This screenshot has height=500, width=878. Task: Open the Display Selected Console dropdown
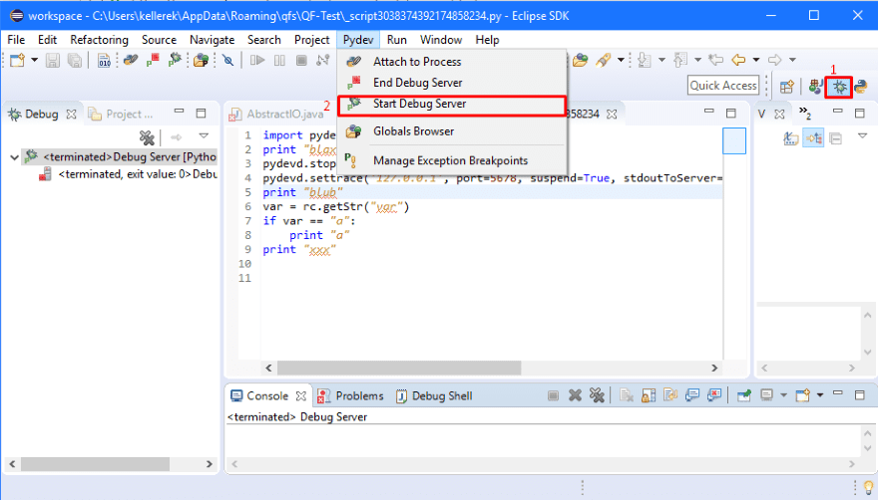[784, 395]
